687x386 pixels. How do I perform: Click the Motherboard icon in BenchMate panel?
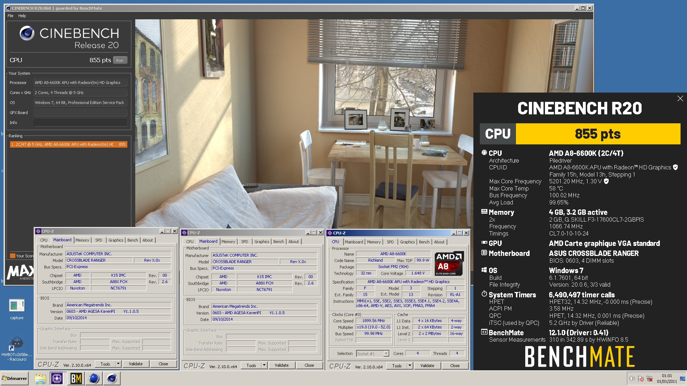click(484, 253)
